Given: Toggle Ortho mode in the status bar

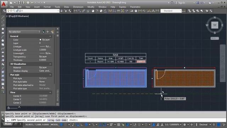Looking at the screenshot, I should [x=82, y=124].
